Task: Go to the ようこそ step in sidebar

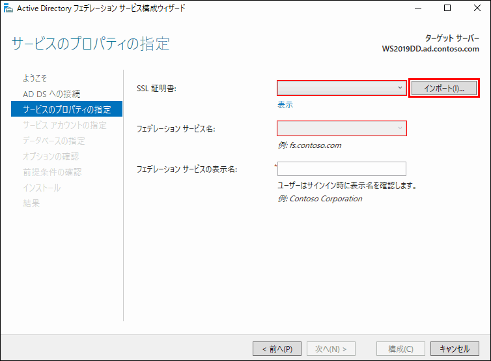Action: coord(35,78)
